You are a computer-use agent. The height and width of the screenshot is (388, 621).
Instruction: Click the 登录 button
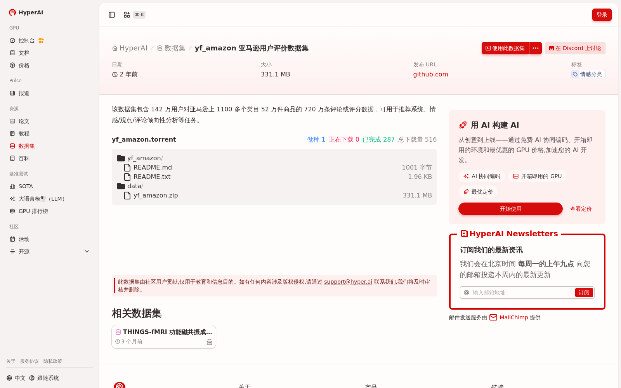point(602,15)
